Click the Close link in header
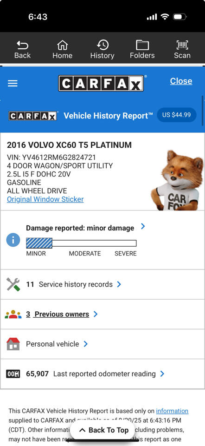The height and width of the screenshot is (446, 205). (181, 81)
